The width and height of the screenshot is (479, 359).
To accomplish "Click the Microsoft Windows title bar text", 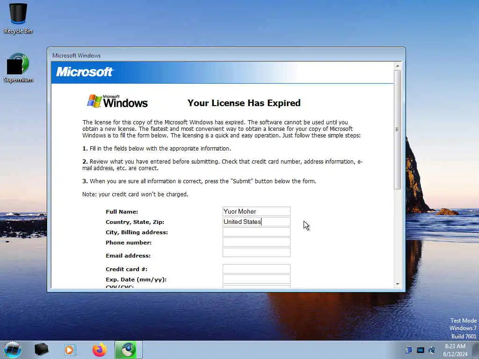I will [76, 56].
